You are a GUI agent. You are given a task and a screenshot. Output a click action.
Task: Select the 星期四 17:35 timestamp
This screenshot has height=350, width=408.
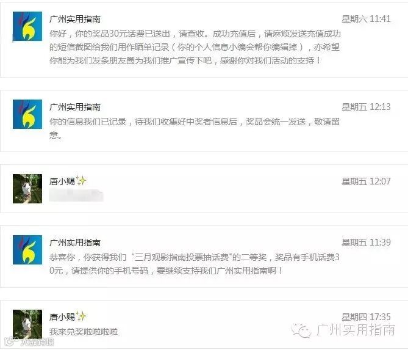(x=366, y=317)
